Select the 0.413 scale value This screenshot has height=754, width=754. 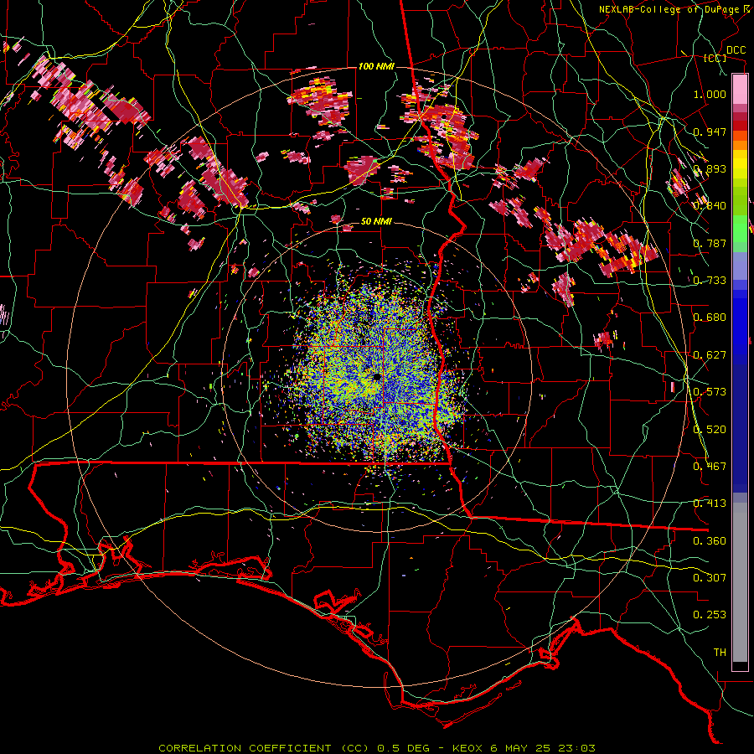[710, 504]
